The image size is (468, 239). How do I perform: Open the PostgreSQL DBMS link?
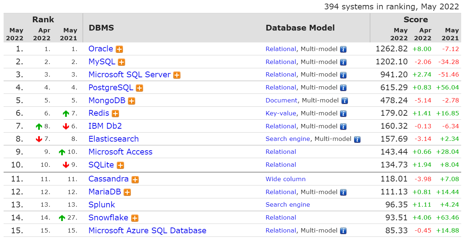[111, 88]
